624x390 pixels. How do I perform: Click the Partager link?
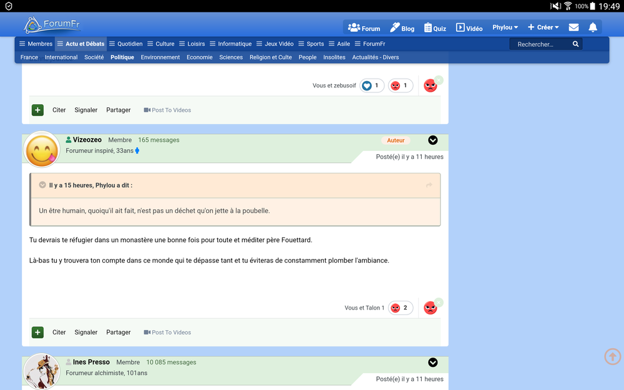[x=118, y=332]
